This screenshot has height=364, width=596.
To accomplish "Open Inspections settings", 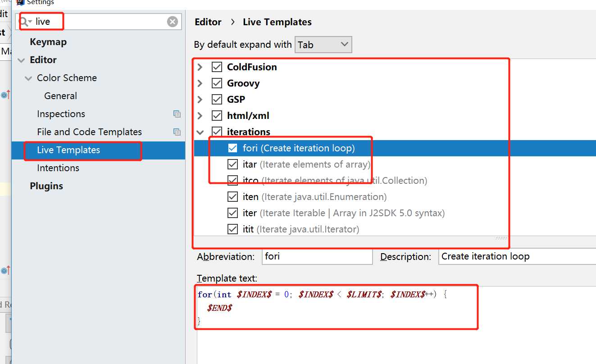I will (61, 114).
